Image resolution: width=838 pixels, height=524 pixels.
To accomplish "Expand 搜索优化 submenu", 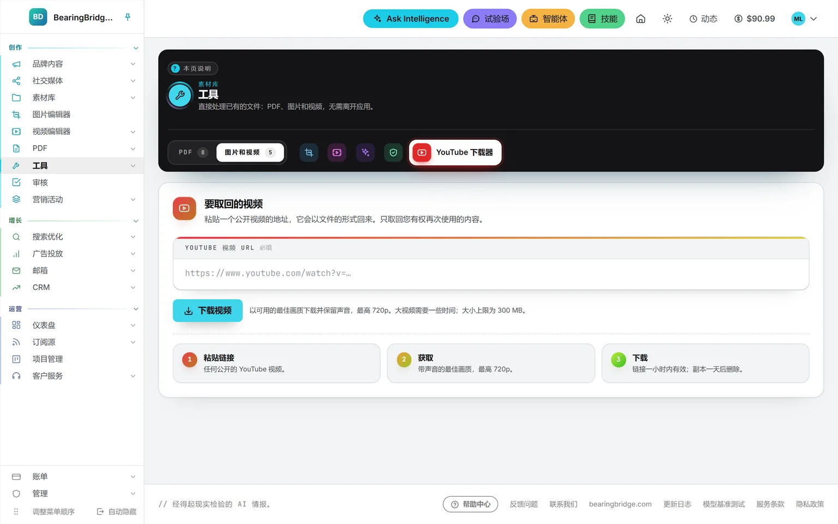I will click(x=133, y=237).
